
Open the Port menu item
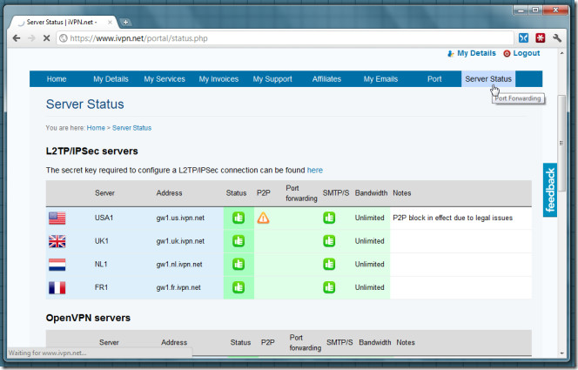(x=434, y=79)
